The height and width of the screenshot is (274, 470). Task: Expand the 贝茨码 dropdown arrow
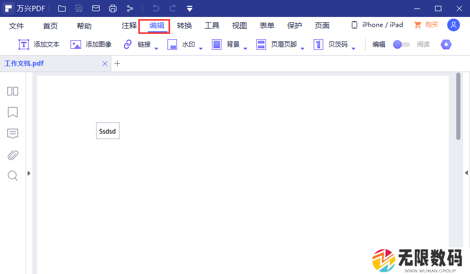353,48
